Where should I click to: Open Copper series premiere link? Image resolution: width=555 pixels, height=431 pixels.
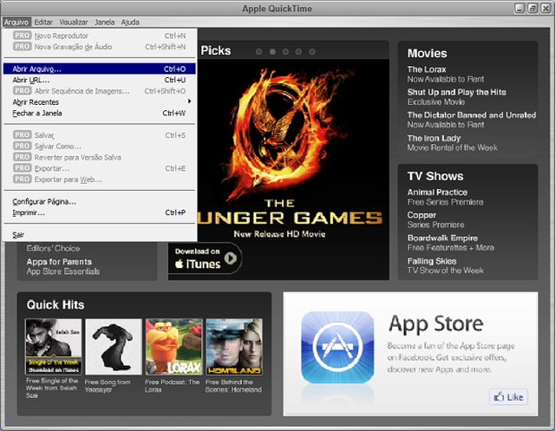coord(421,215)
